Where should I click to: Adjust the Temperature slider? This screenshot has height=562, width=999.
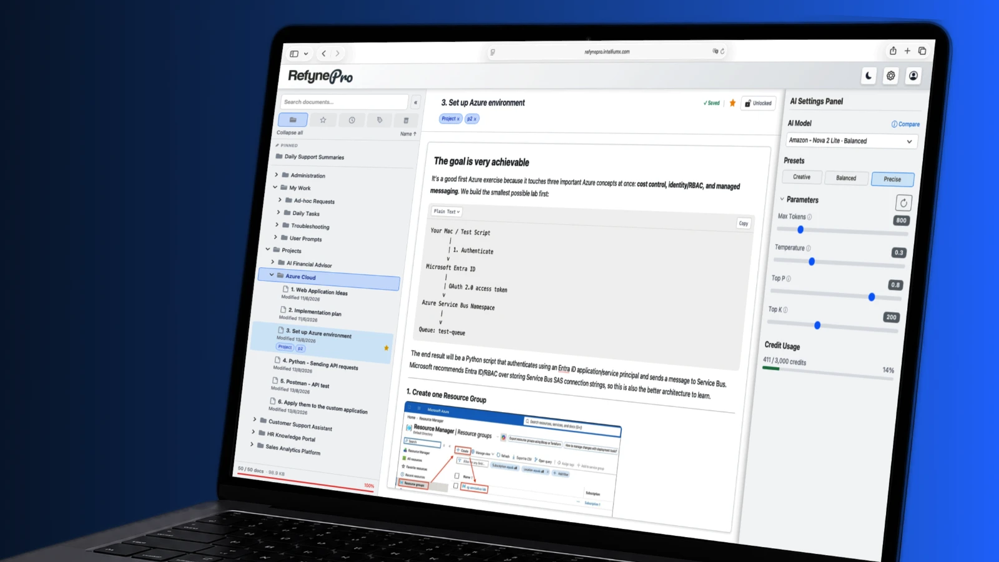[839, 263]
